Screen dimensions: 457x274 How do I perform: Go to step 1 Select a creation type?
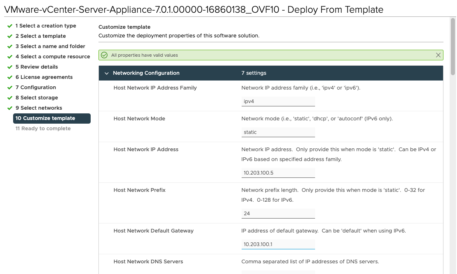coord(46,26)
